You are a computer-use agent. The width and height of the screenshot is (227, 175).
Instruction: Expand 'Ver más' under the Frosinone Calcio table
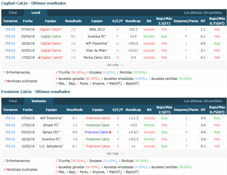[x=115, y=154]
